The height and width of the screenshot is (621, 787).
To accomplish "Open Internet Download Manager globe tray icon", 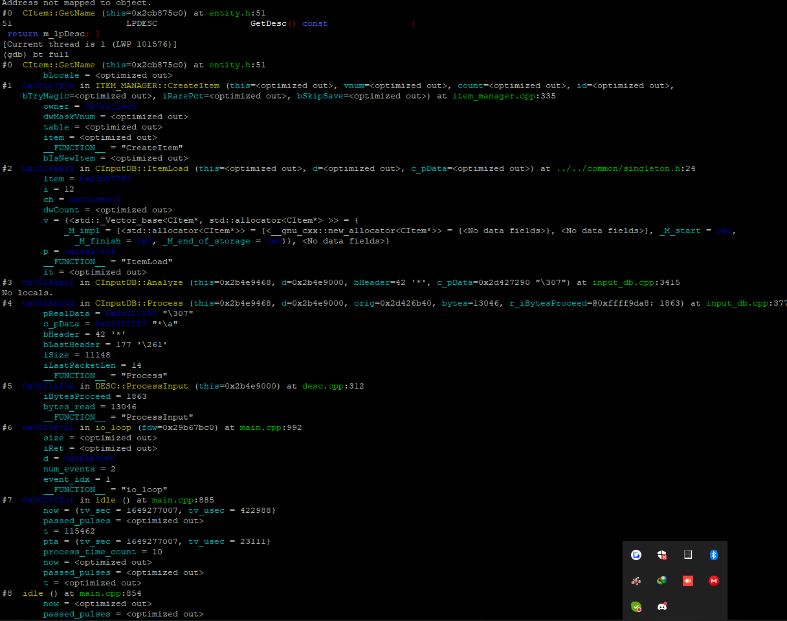I will click(x=662, y=581).
